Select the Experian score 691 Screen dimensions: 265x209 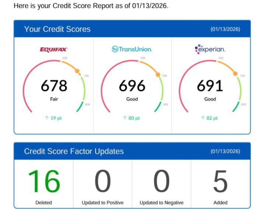click(x=210, y=86)
